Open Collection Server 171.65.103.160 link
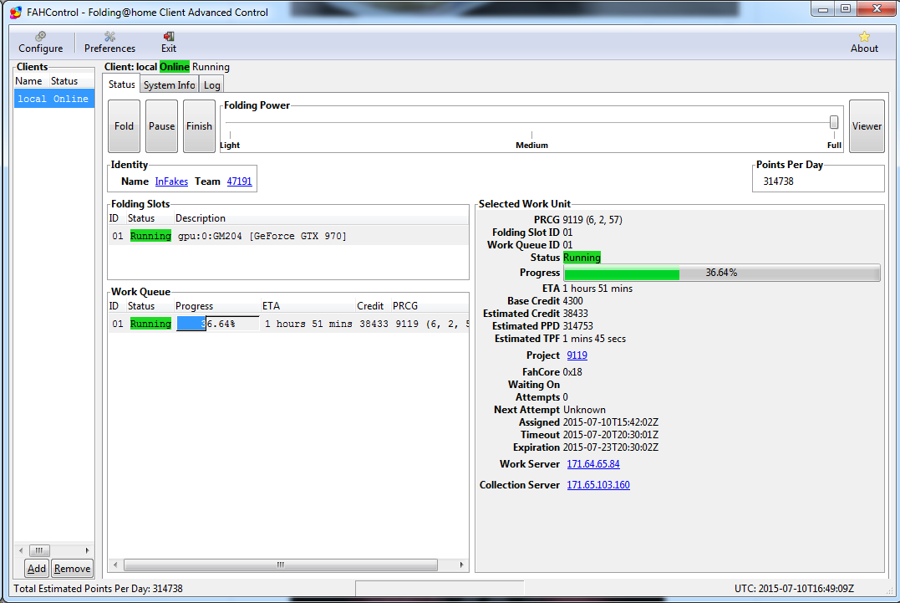900x603 pixels. (598, 485)
